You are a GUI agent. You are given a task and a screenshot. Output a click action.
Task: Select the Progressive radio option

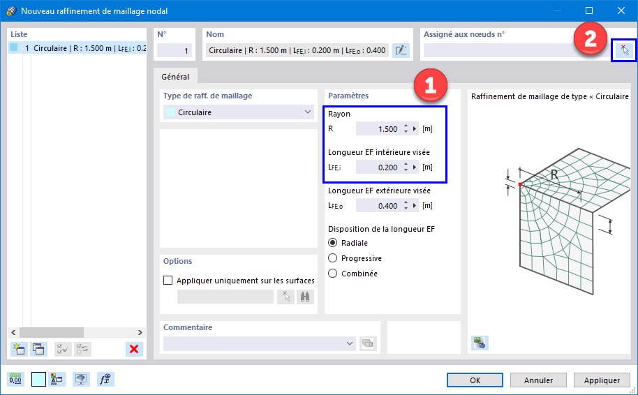[x=333, y=258]
